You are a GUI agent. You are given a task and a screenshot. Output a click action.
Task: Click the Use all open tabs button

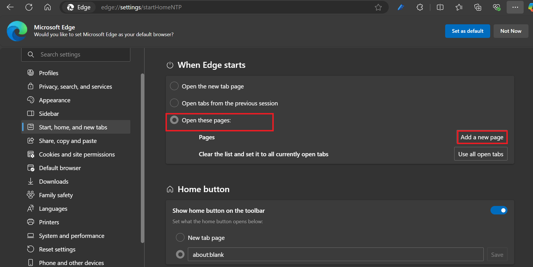[x=481, y=154]
